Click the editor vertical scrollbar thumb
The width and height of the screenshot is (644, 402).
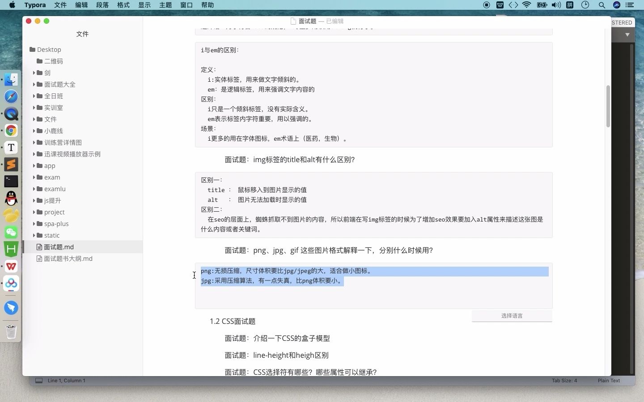[x=608, y=106]
